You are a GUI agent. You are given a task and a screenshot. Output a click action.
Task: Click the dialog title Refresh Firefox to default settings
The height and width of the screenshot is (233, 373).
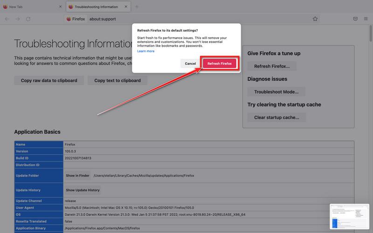click(167, 30)
